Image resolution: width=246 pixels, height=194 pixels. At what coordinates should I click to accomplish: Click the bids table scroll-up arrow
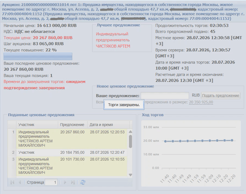tap(130, 132)
